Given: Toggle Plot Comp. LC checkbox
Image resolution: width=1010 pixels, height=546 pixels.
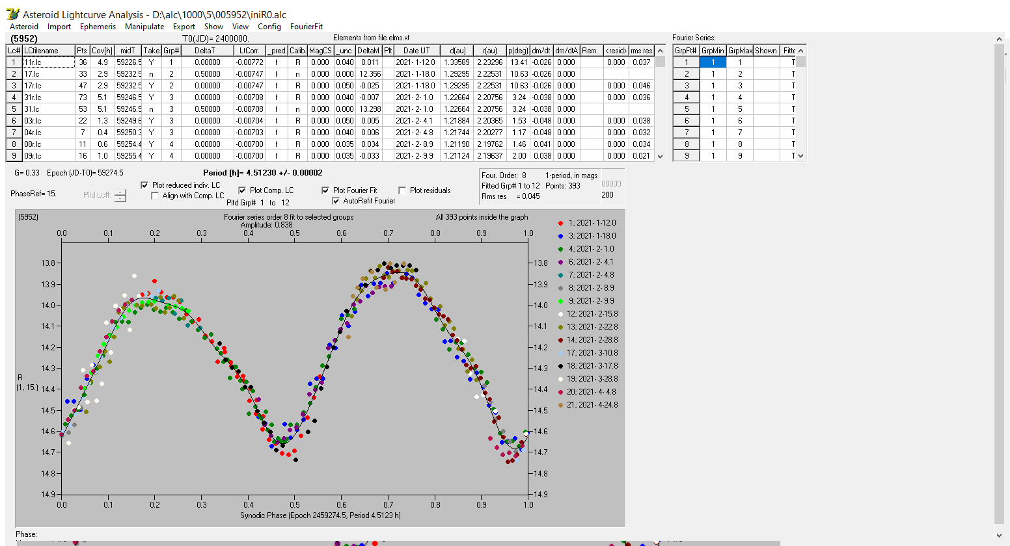Looking at the screenshot, I should (x=242, y=190).
